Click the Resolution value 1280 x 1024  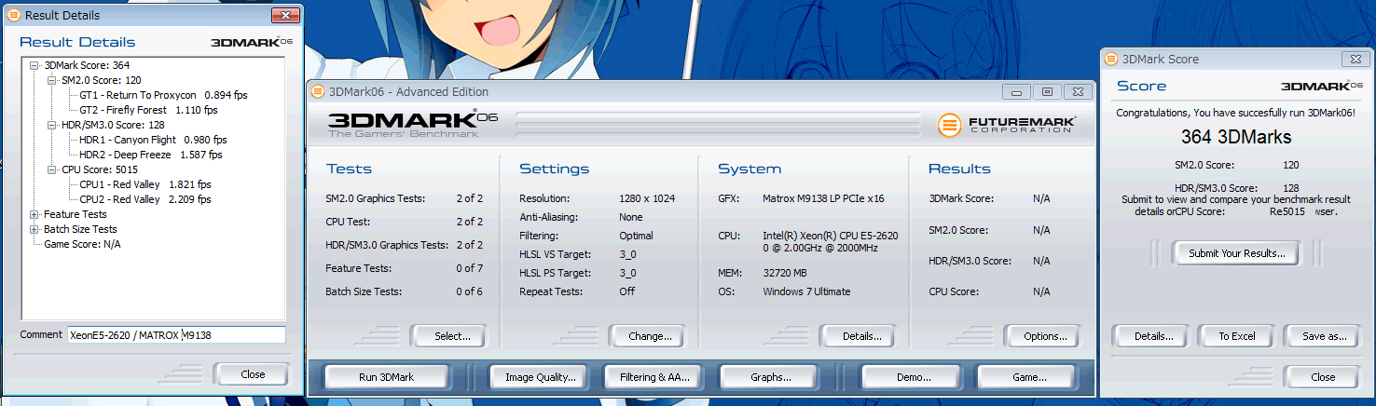[x=647, y=198]
